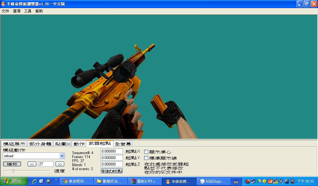Click the system clock showing 下午 06:50
Viewport: 318px width, 186px height.
(x=306, y=181)
